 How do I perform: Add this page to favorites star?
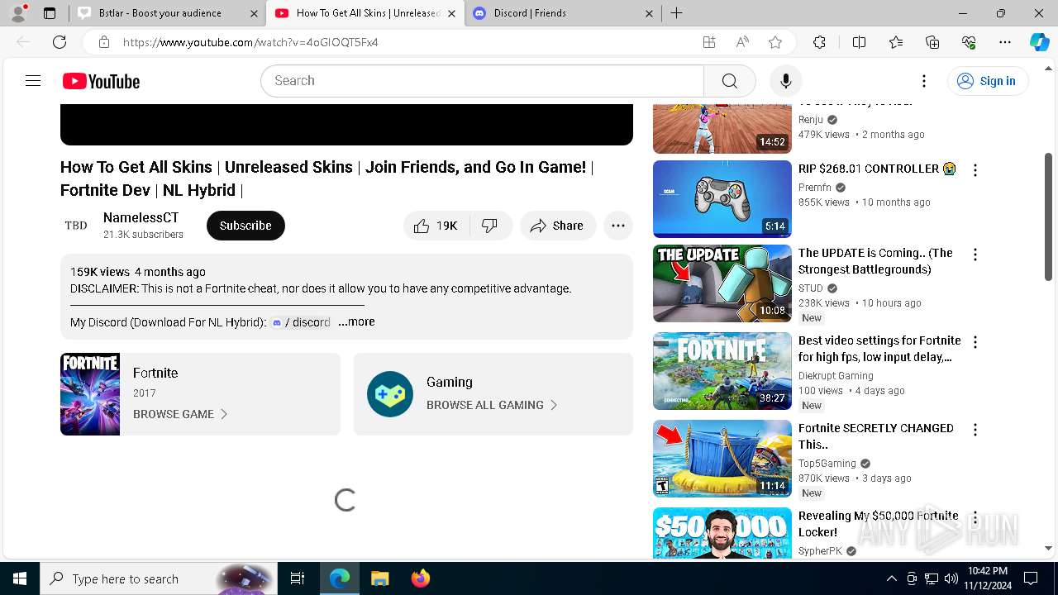coord(774,42)
